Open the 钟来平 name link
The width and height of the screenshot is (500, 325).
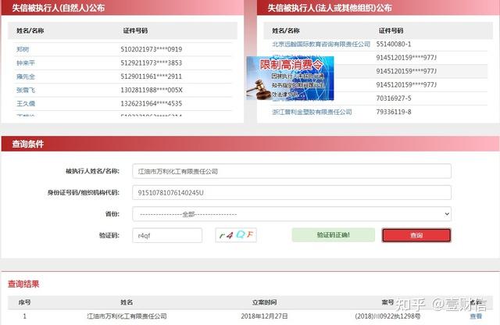pyautogui.click(x=26, y=62)
